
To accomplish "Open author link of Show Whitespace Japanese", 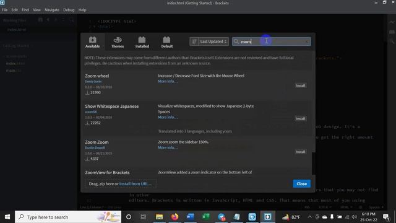I will coord(91,111).
